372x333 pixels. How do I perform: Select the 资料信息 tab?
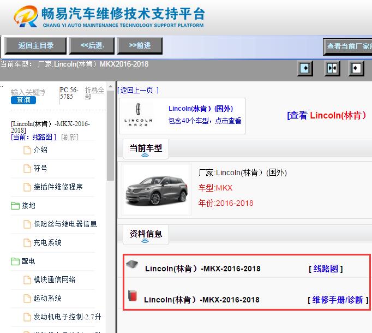146,234
